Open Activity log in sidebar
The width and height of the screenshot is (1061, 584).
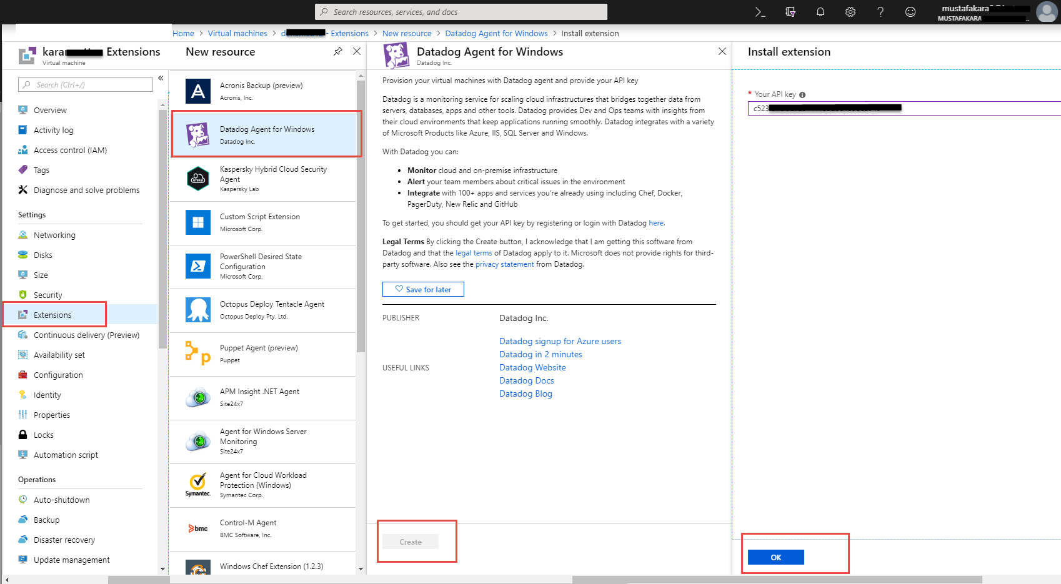click(53, 130)
